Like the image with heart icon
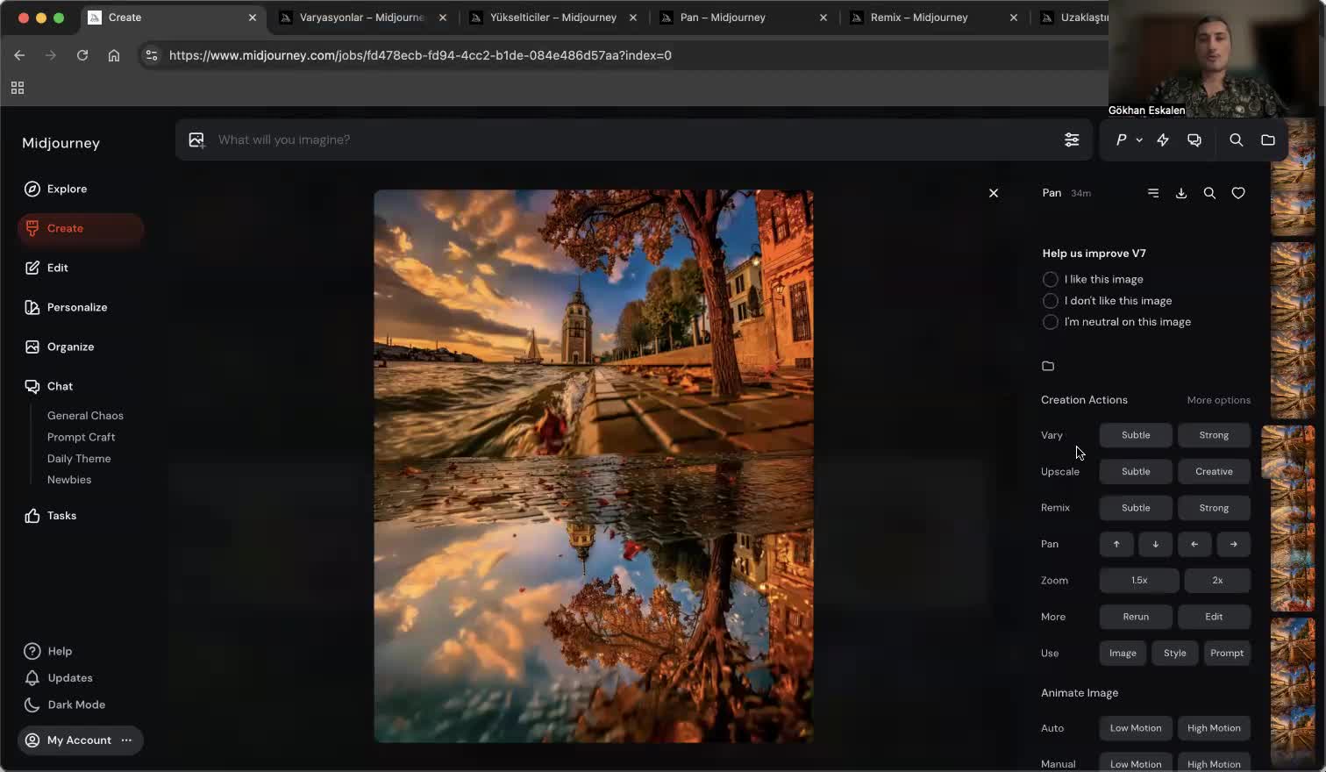 pyautogui.click(x=1238, y=193)
